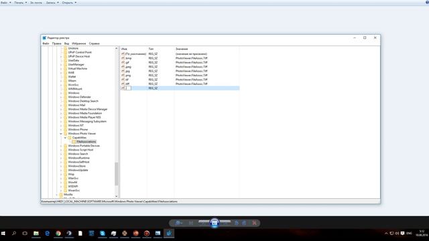Launch Microsoft Edge from the taskbar

tap(47, 234)
